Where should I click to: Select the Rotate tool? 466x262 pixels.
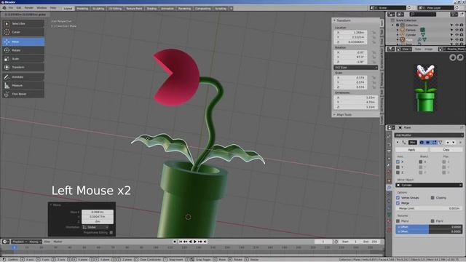click(23, 50)
